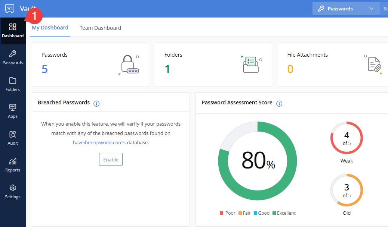
Task: Open the Apps SSO section
Action: pos(13,111)
